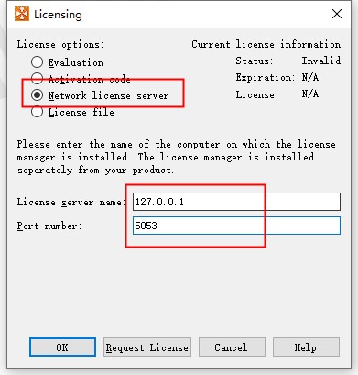Screen dimensions: 358x375
Task: Open the Request License button
Action: [147, 347]
